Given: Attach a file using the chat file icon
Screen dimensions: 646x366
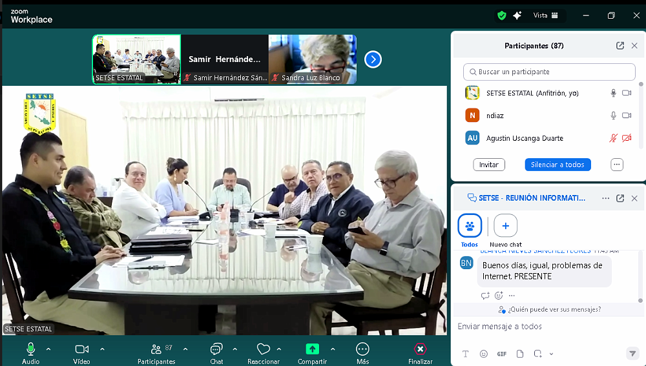Looking at the screenshot, I should click(519, 354).
